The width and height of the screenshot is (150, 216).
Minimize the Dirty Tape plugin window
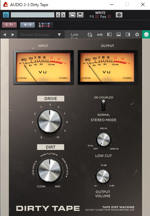point(112,4)
